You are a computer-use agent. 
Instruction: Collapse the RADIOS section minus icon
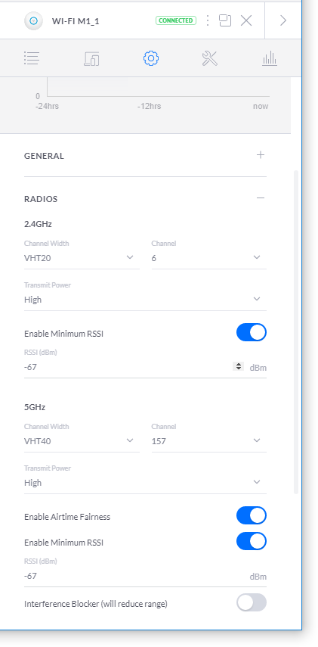pos(261,198)
